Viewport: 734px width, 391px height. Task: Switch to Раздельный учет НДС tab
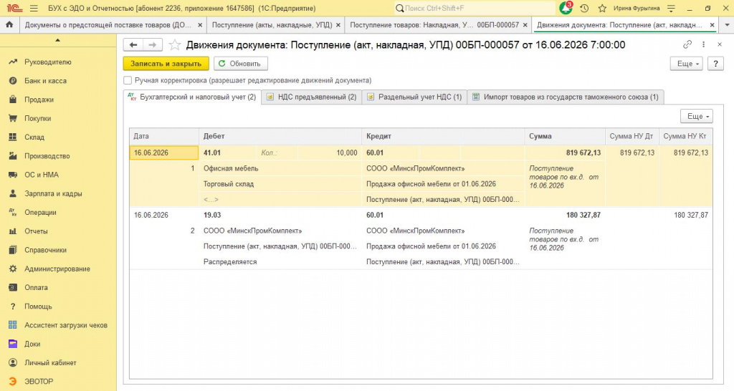[414, 97]
